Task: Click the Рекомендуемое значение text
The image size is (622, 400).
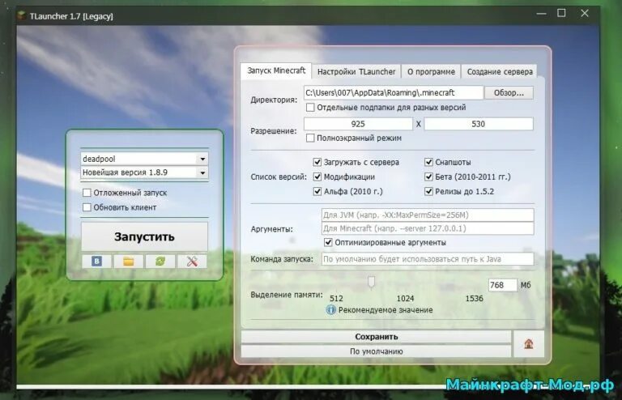Action: pyautogui.click(x=386, y=310)
